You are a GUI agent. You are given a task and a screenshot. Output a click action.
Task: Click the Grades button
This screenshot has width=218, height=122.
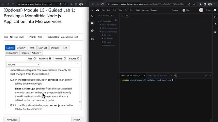pyautogui.click(x=25, y=53)
